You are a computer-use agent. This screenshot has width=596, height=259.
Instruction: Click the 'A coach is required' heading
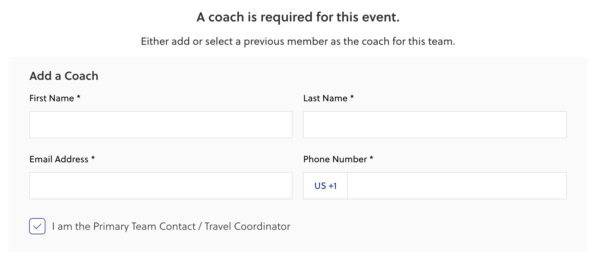pyautogui.click(x=298, y=17)
